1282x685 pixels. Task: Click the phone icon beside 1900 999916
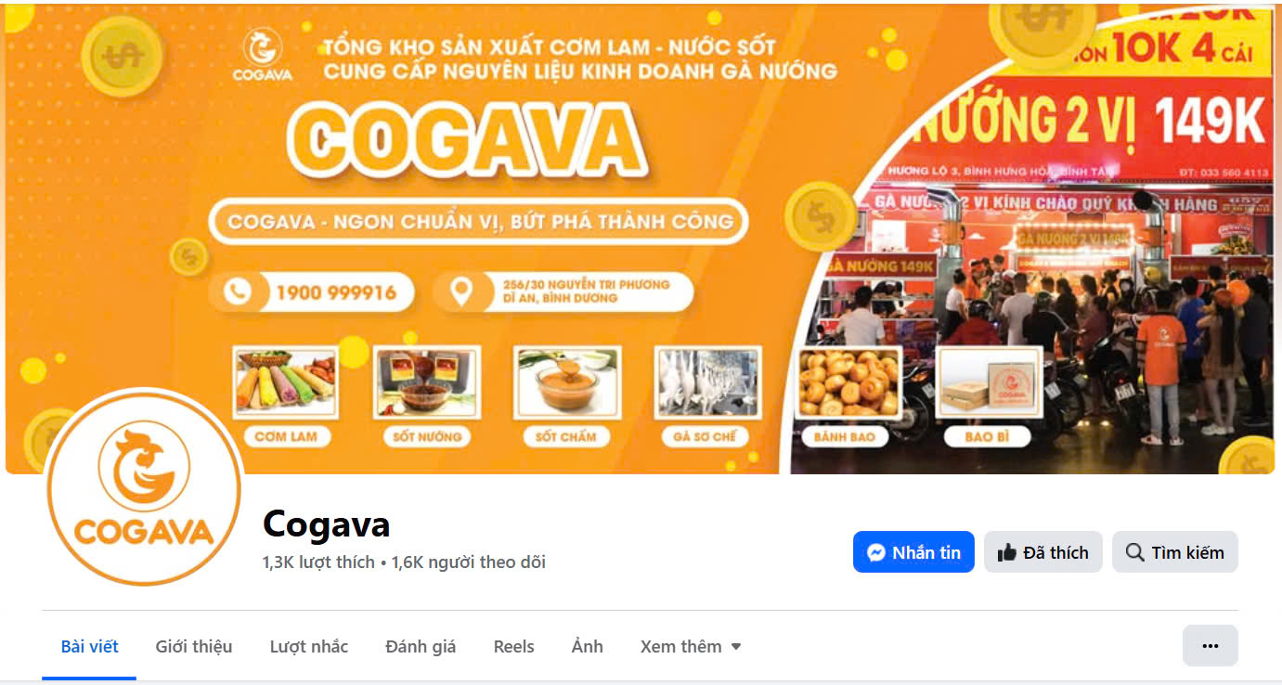tap(238, 292)
